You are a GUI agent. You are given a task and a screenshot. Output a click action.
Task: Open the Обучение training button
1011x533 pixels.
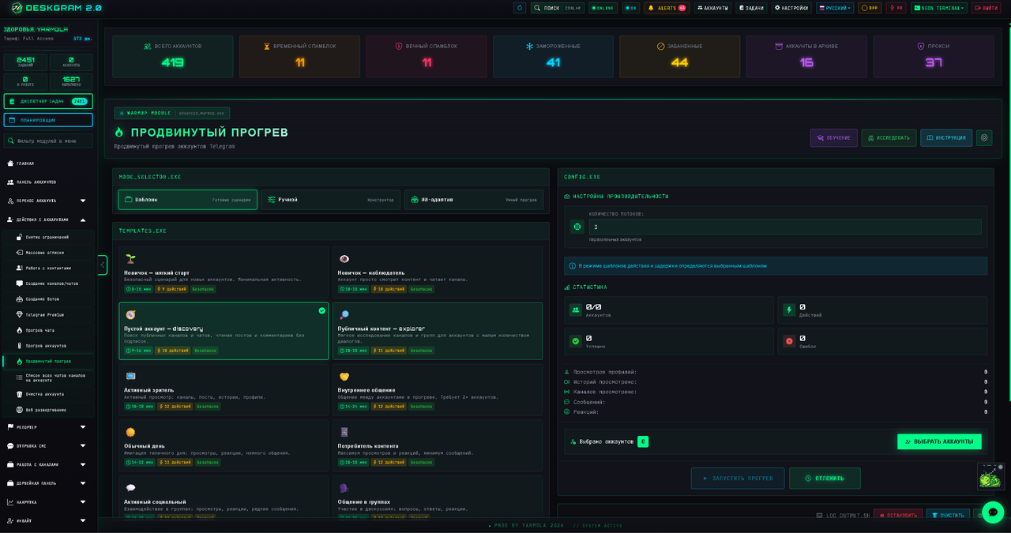(833, 137)
